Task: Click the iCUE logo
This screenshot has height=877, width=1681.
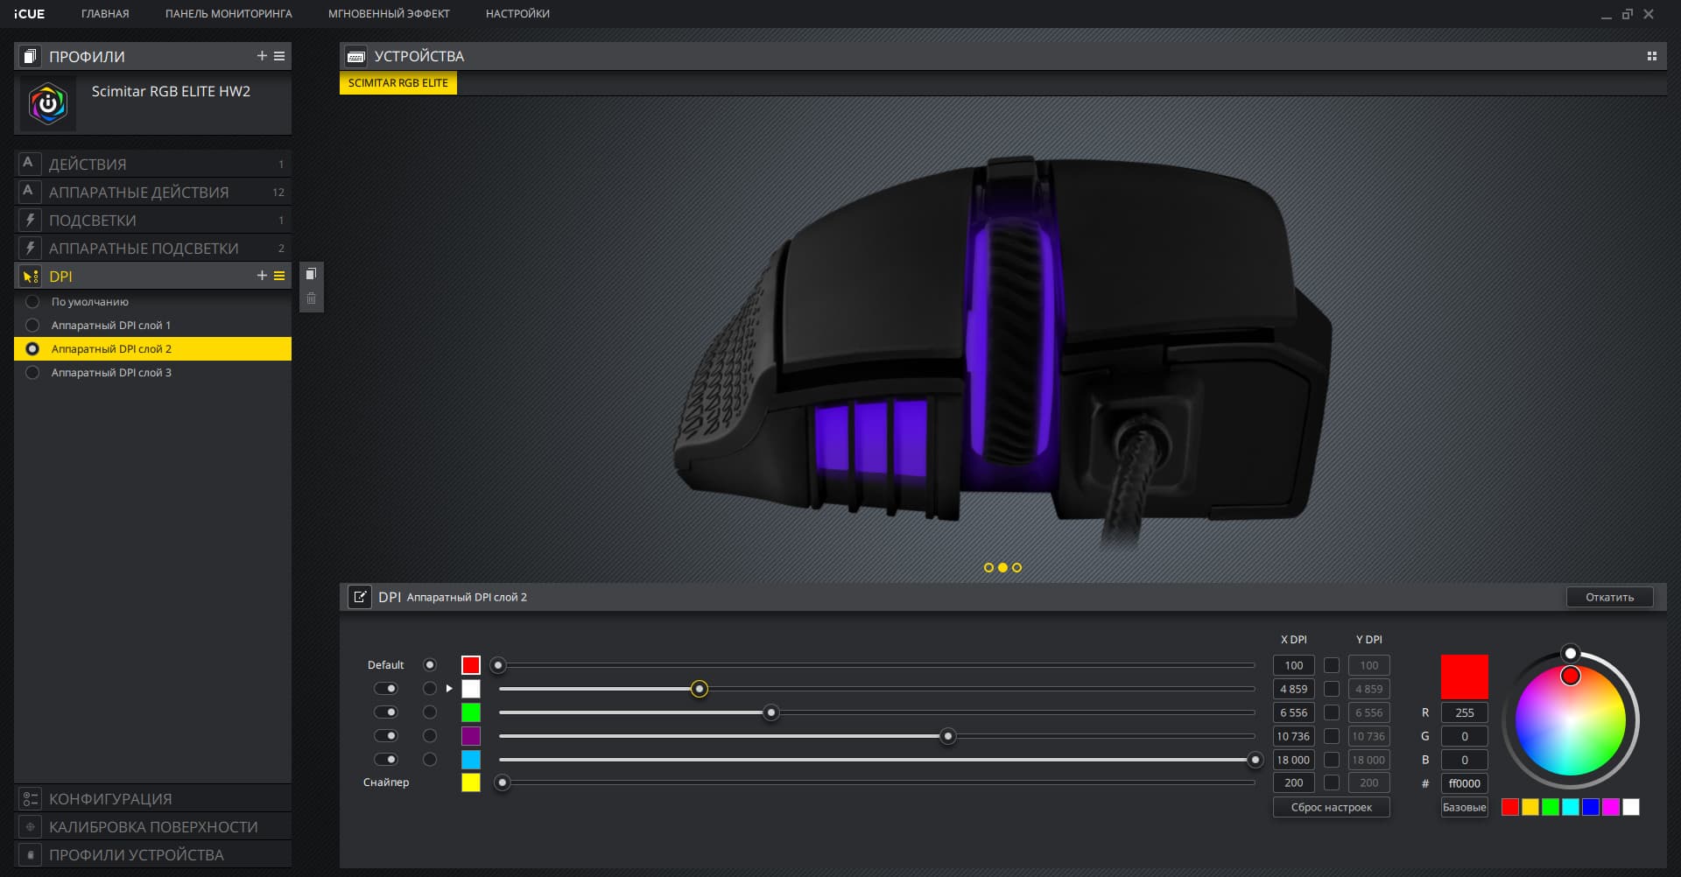Action: 30,14
